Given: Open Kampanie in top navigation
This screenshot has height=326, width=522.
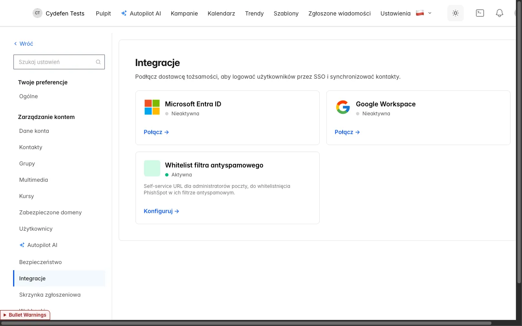Looking at the screenshot, I should tap(184, 13).
